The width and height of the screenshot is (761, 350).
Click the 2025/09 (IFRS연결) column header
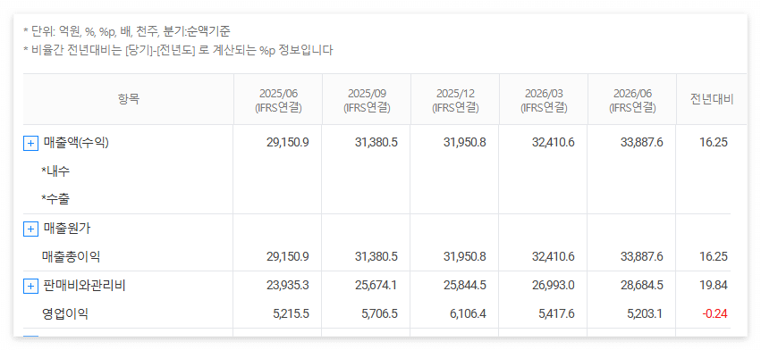click(367, 100)
